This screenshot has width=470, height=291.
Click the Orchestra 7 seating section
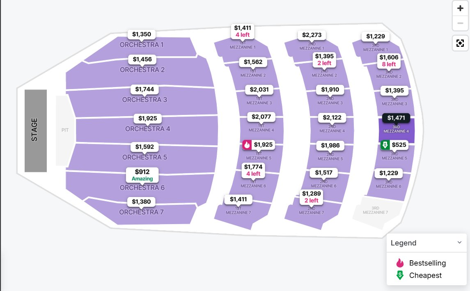click(x=141, y=213)
